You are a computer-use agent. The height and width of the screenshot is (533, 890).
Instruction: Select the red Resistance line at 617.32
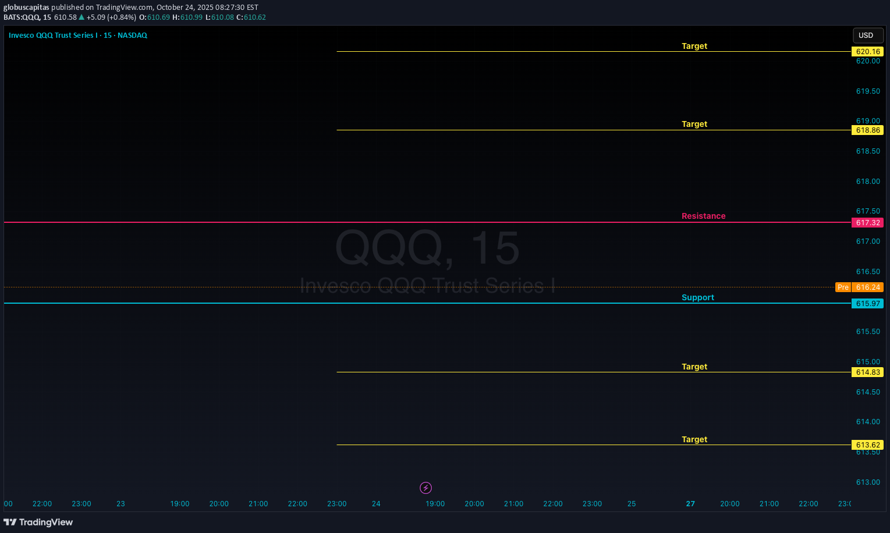click(x=407, y=221)
